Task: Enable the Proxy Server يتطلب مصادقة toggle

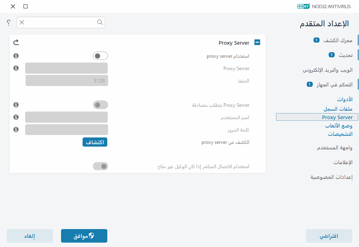Action: point(101,105)
